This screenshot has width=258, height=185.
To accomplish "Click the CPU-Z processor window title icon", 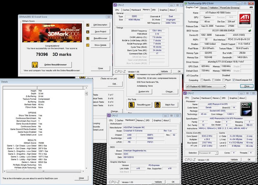I will point(185,93).
